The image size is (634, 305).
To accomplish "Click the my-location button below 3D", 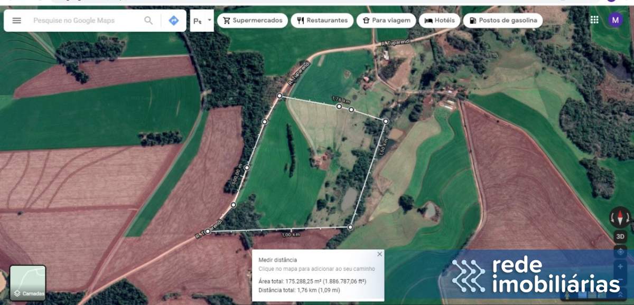I will click(x=620, y=252).
